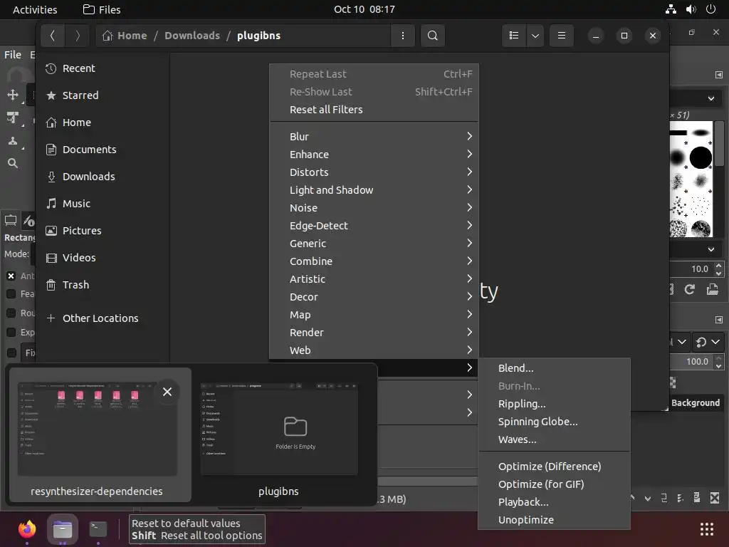This screenshot has height=547, width=729.
Task: Toggle the Antialiasing checkbox in GIMP
Action: (11, 276)
